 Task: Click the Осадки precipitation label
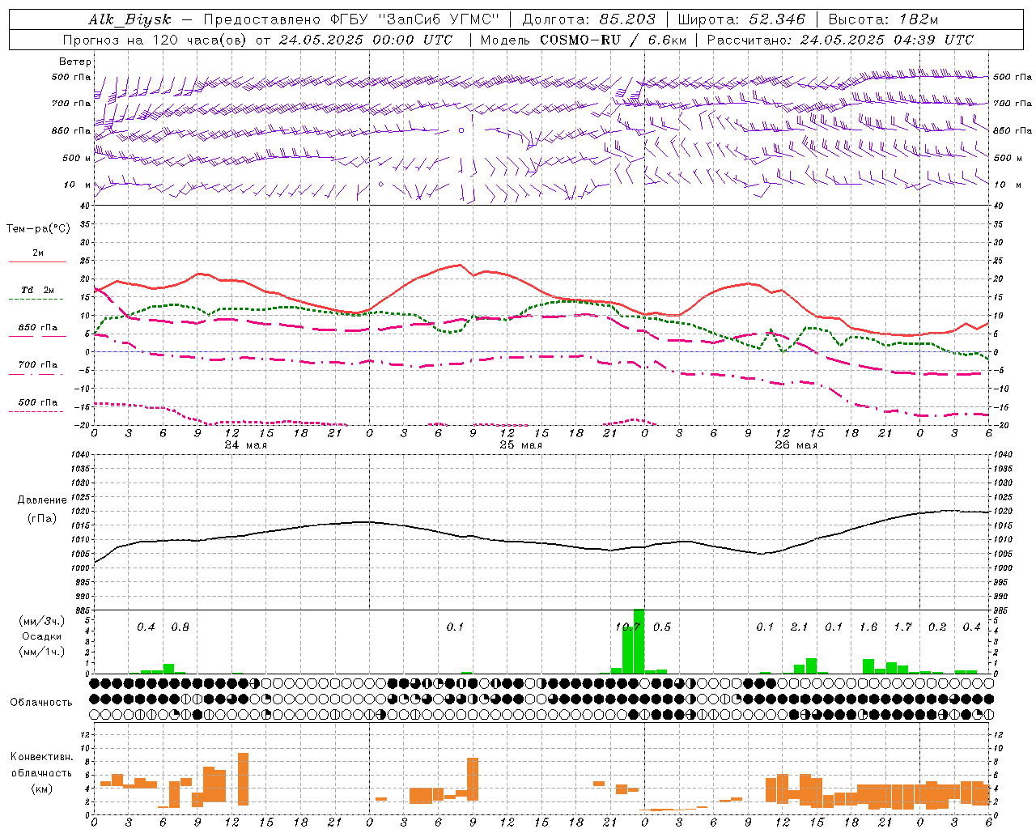click(41, 636)
